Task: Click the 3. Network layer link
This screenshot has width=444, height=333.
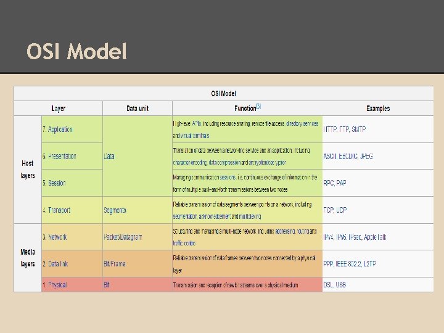Action: click(x=54, y=237)
